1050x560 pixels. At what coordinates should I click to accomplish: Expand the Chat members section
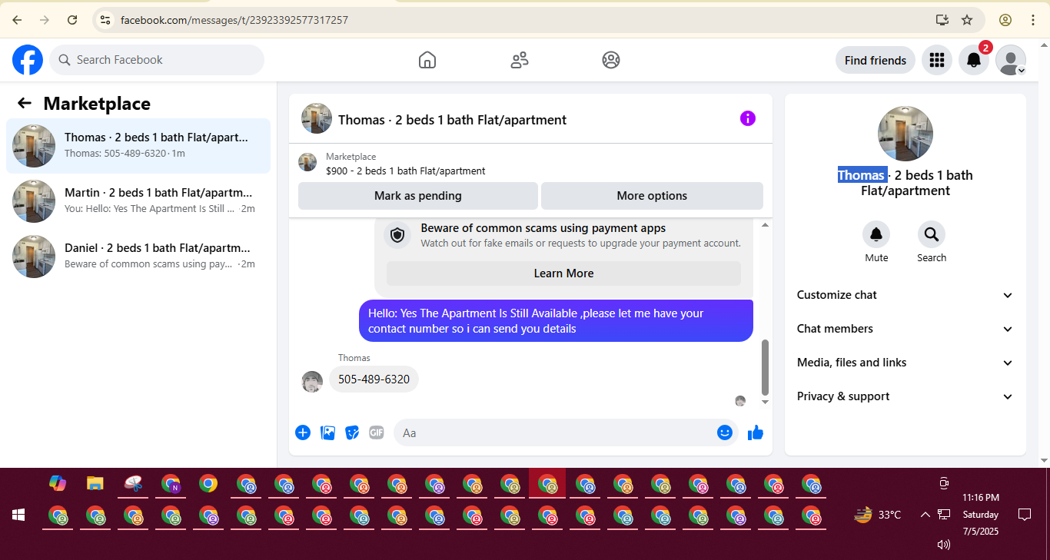[905, 329]
